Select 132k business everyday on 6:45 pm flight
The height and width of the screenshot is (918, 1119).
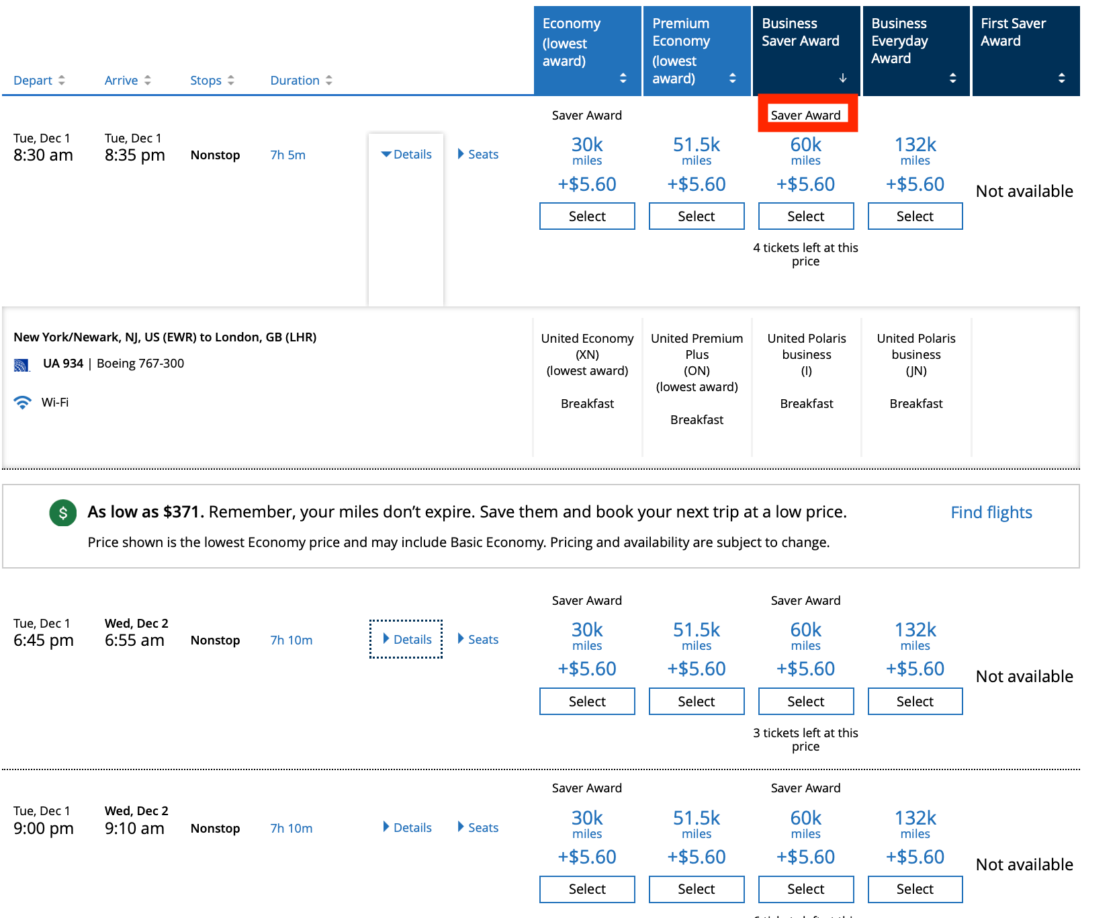pyautogui.click(x=915, y=702)
